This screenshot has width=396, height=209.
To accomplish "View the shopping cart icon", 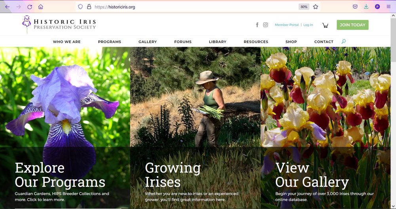I will click(x=325, y=25).
